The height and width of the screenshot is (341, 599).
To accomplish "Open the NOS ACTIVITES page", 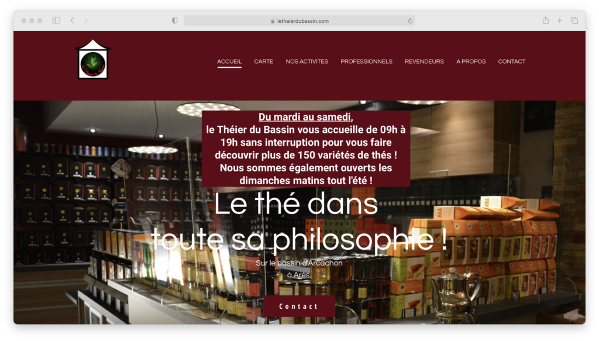I will pyautogui.click(x=307, y=61).
